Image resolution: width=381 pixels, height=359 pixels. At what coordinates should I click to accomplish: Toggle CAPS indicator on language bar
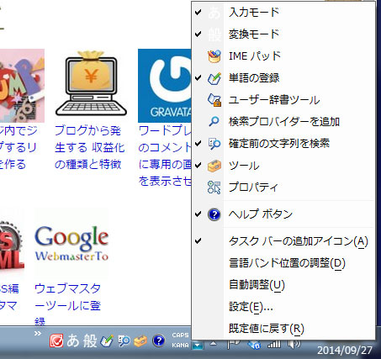coord(180,335)
